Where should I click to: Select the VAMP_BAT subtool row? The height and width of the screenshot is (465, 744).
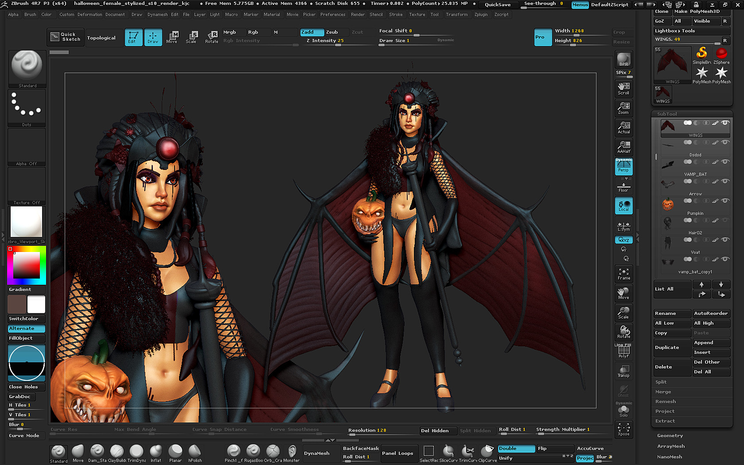tap(695, 167)
